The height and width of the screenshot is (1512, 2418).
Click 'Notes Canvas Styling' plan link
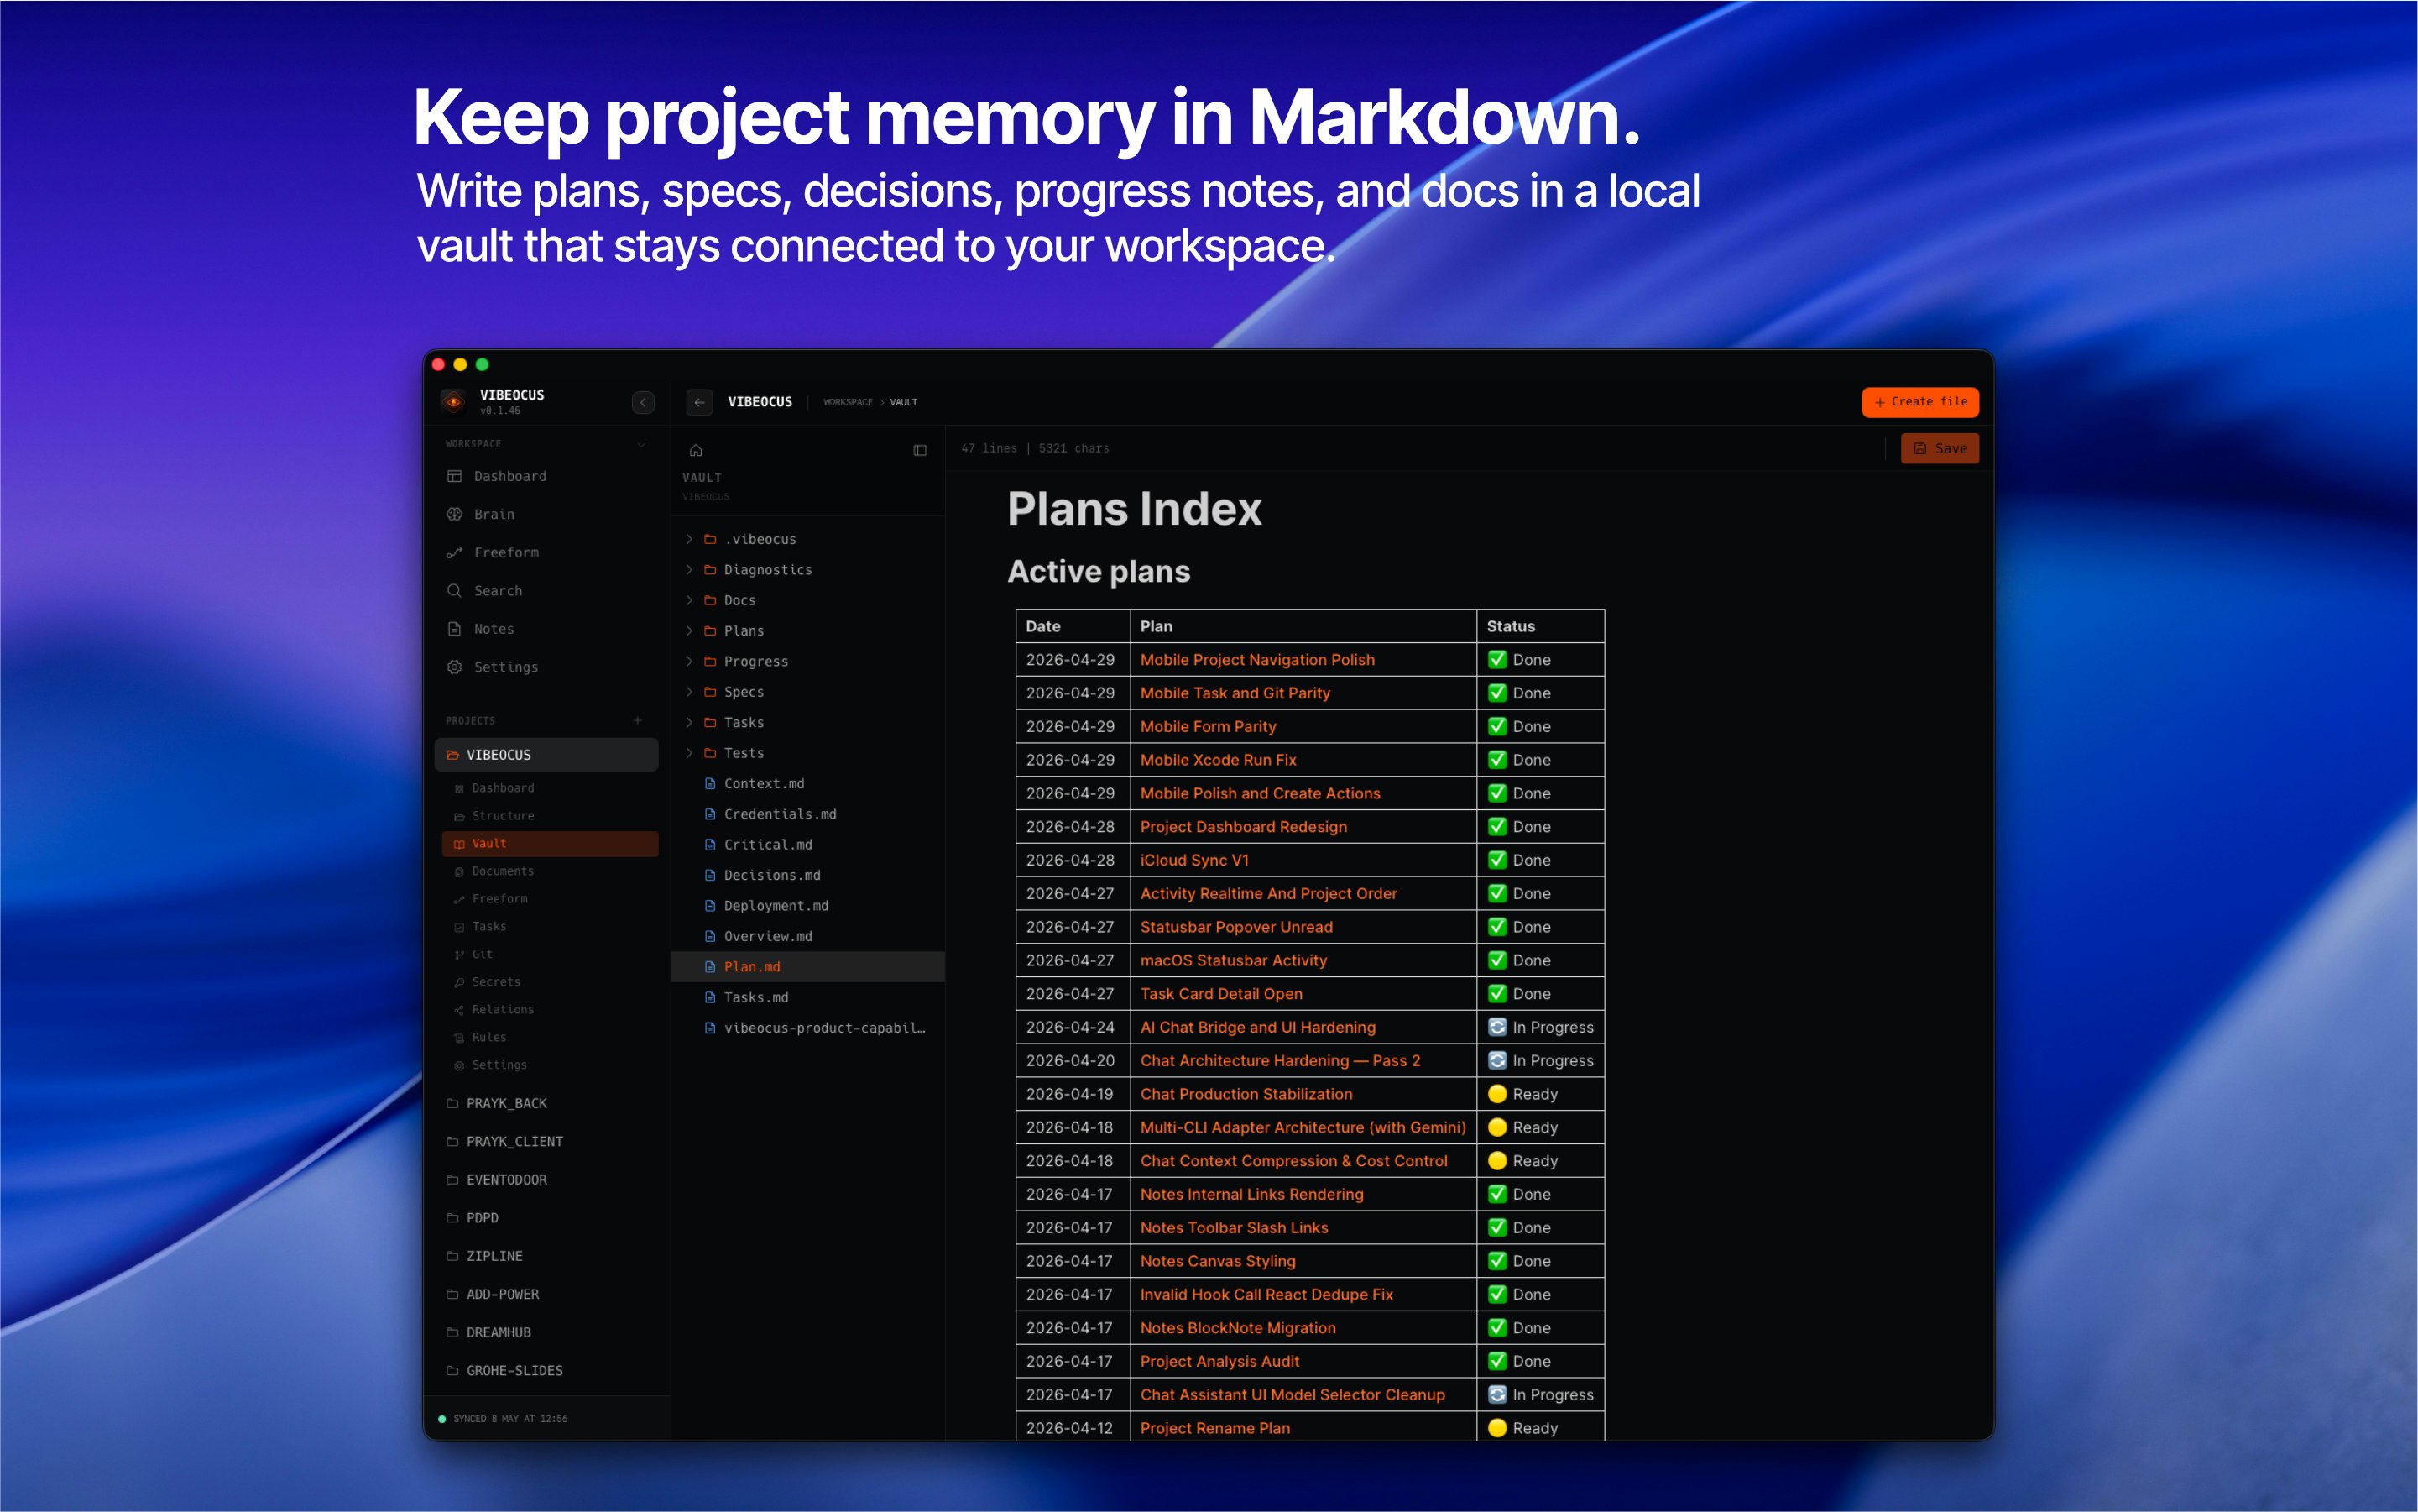coord(1218,1261)
